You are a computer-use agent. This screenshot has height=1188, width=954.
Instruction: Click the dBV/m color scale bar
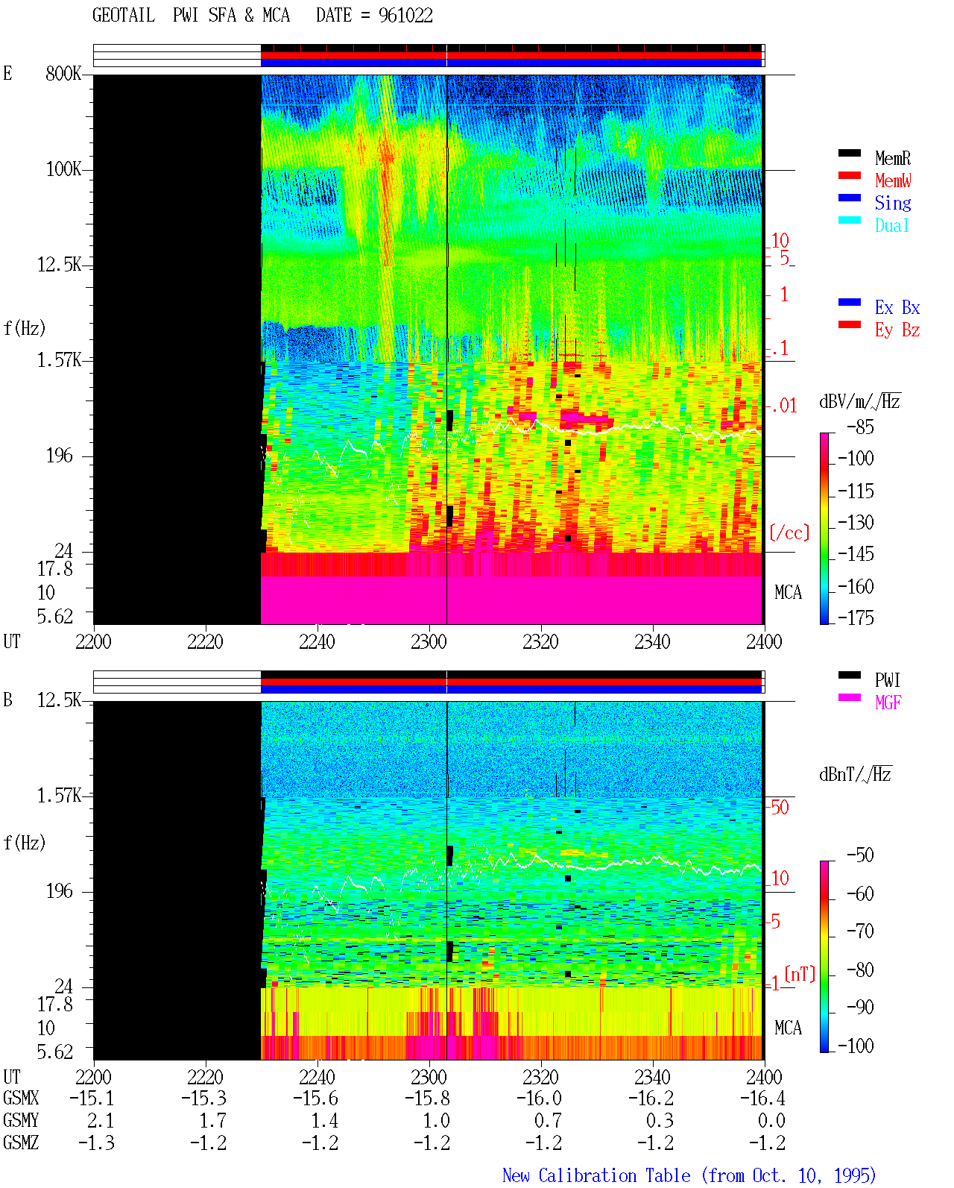click(x=824, y=528)
